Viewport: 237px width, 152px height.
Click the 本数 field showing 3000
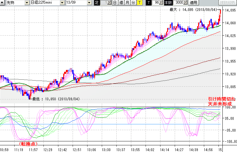[179, 3]
